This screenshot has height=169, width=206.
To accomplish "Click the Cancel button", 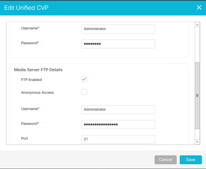I will coord(166,160).
